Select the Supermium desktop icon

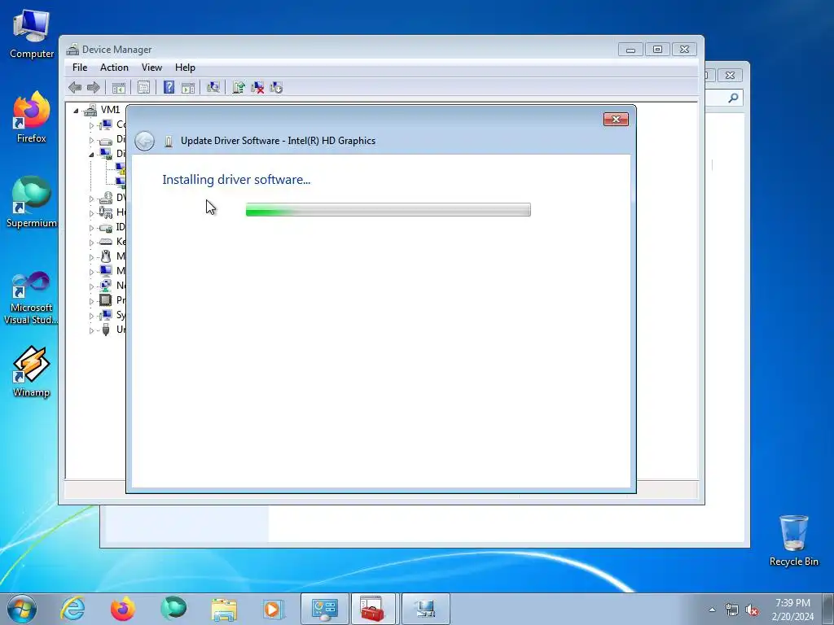(32, 202)
